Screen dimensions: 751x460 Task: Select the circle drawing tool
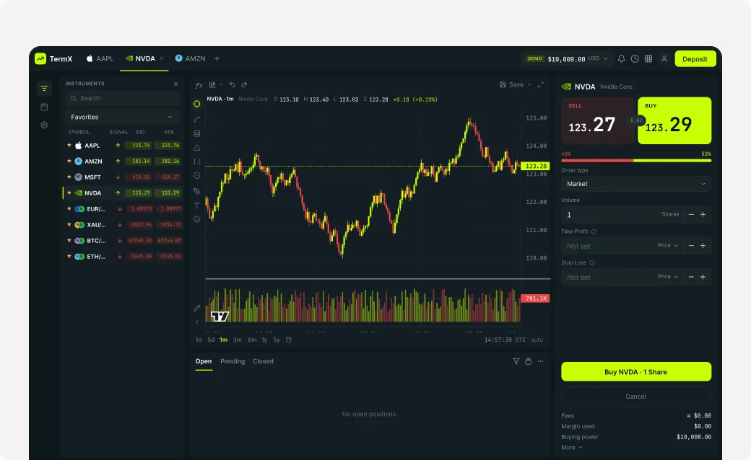click(x=197, y=175)
